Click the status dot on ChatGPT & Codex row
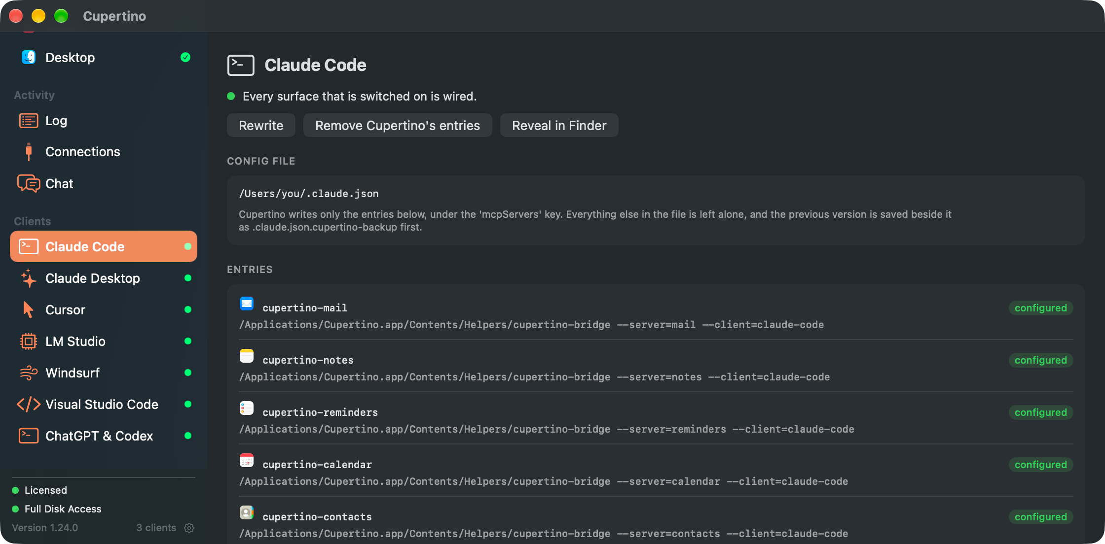The height and width of the screenshot is (544, 1105). [x=188, y=436]
